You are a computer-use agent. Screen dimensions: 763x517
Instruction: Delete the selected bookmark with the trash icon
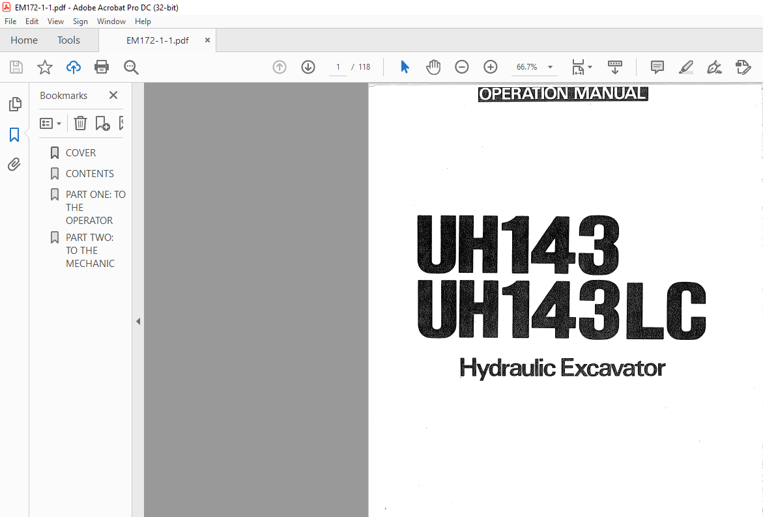(80, 123)
